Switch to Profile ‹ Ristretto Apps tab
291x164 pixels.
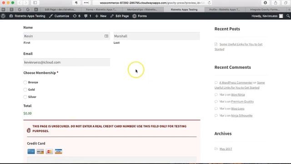coord(225,10)
